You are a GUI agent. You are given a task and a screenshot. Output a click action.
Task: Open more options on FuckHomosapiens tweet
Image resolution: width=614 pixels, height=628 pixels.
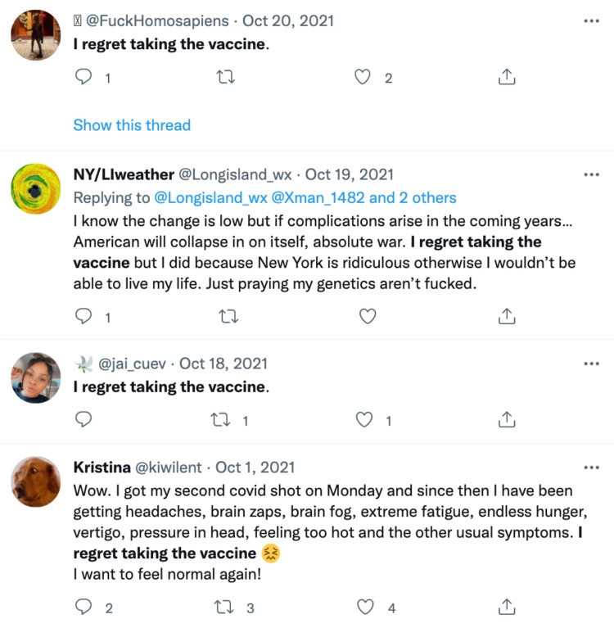(591, 21)
